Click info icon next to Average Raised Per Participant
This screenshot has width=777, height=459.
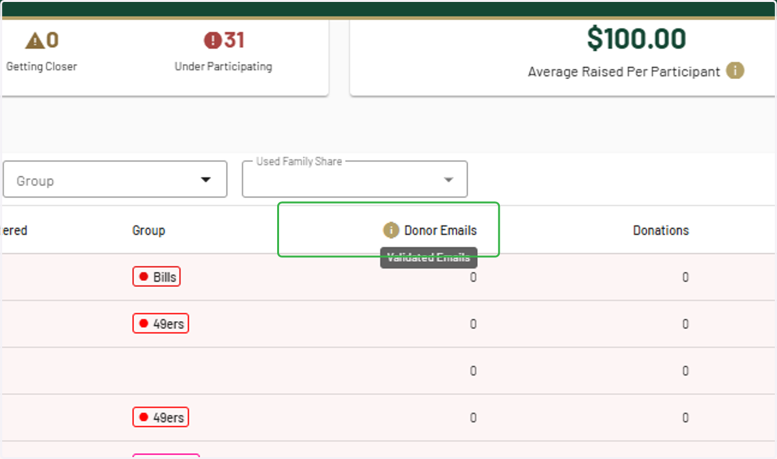735,71
